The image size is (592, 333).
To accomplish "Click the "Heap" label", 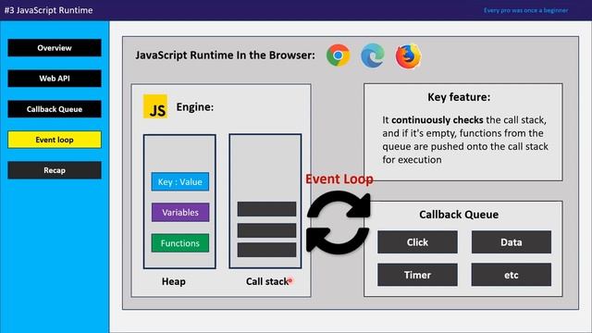I will [x=173, y=281].
